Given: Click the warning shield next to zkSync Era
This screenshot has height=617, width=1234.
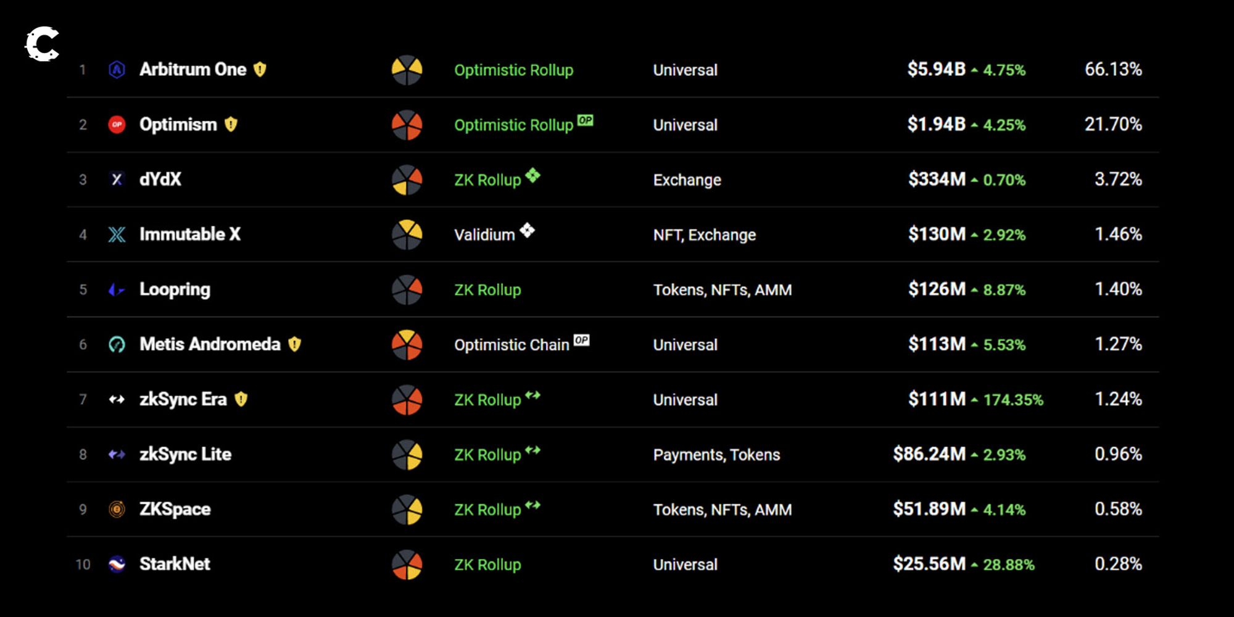Looking at the screenshot, I should 241,399.
